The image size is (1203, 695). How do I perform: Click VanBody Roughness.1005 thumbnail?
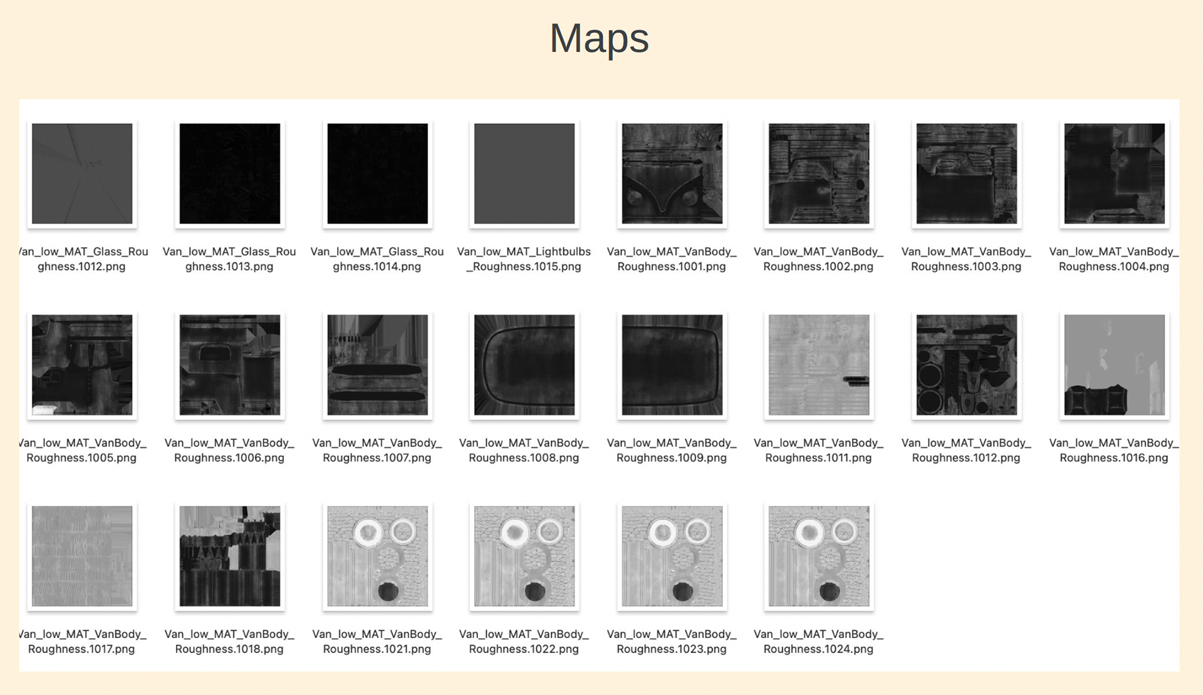coord(82,364)
